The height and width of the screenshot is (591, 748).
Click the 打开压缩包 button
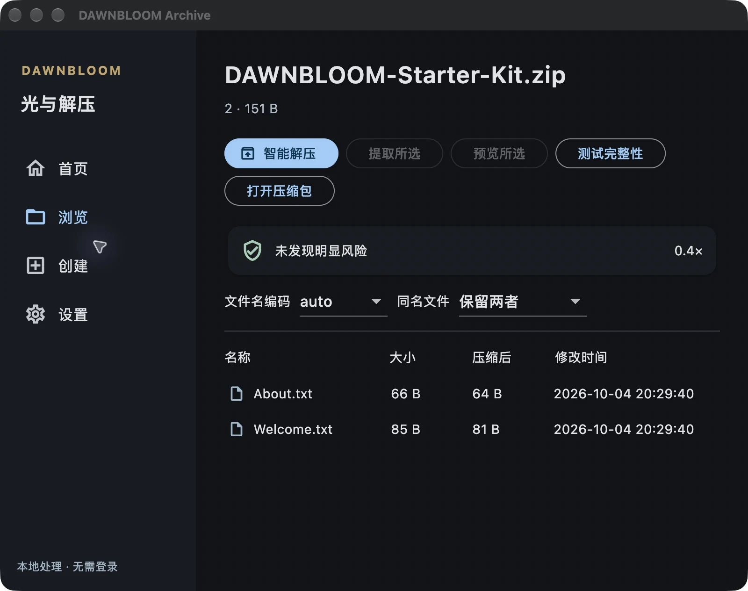coord(280,191)
